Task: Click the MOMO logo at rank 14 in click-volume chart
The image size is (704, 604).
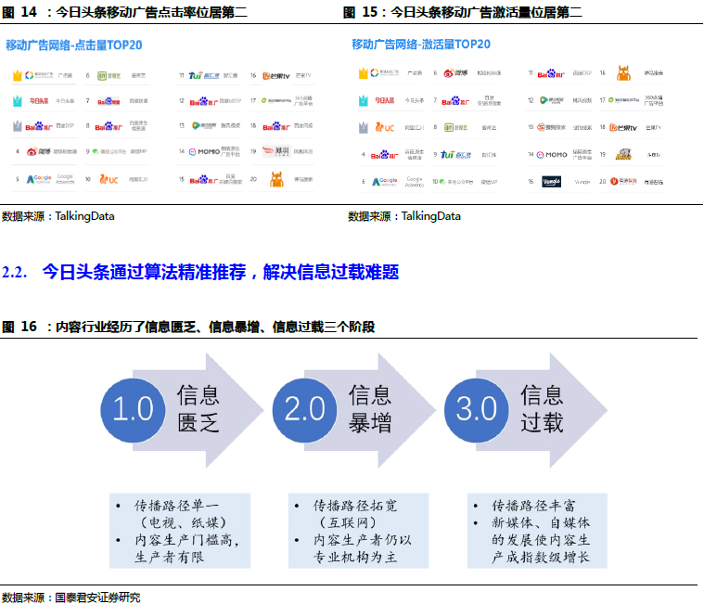Action: (204, 152)
